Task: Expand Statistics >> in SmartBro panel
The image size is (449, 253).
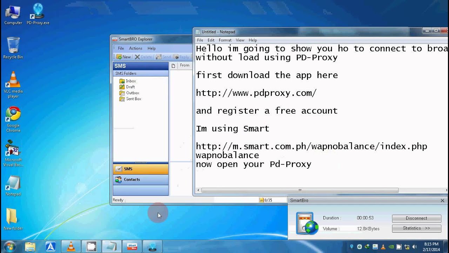Action: tap(416, 228)
